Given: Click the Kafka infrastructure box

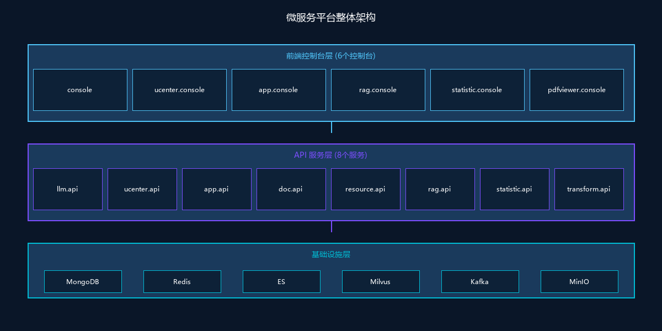Looking at the screenshot, I should (480, 281).
